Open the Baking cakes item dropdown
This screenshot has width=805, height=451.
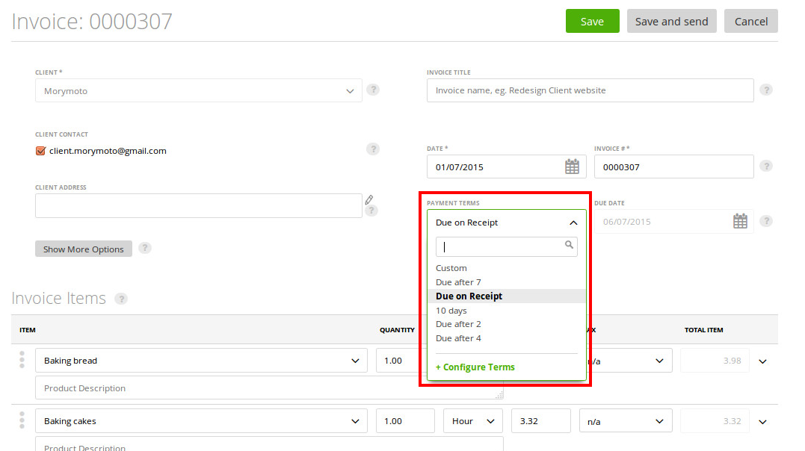tap(201, 420)
